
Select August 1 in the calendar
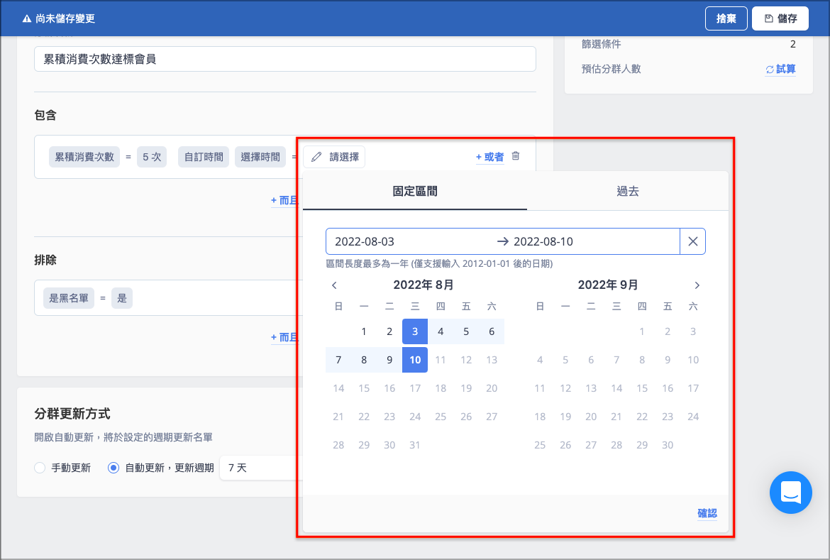coord(364,331)
